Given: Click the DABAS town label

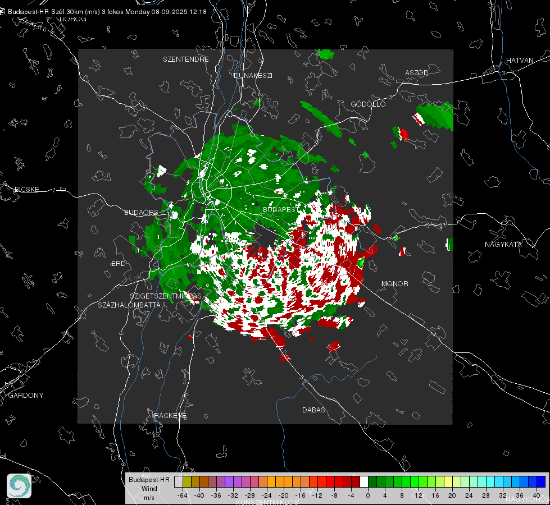Looking at the screenshot, I should click(x=313, y=410).
